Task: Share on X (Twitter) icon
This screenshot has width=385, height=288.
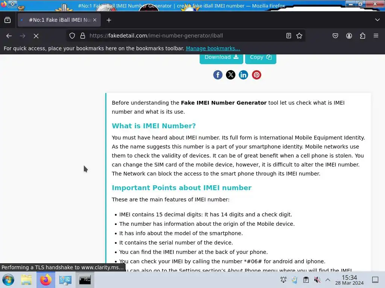Action: (x=230, y=75)
